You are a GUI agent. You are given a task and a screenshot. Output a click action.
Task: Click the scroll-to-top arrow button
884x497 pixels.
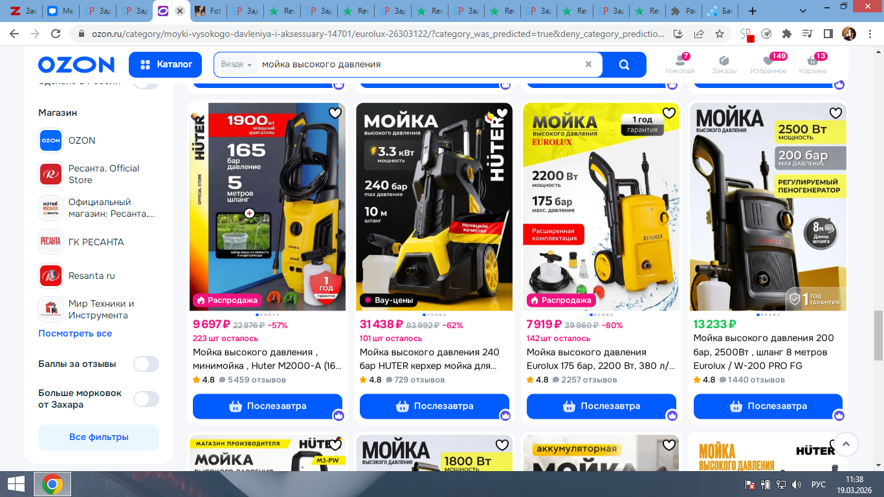pos(846,445)
